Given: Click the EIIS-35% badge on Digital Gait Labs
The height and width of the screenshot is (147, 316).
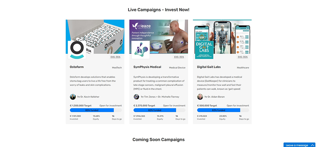Looking at the screenshot, I should 243,57.
